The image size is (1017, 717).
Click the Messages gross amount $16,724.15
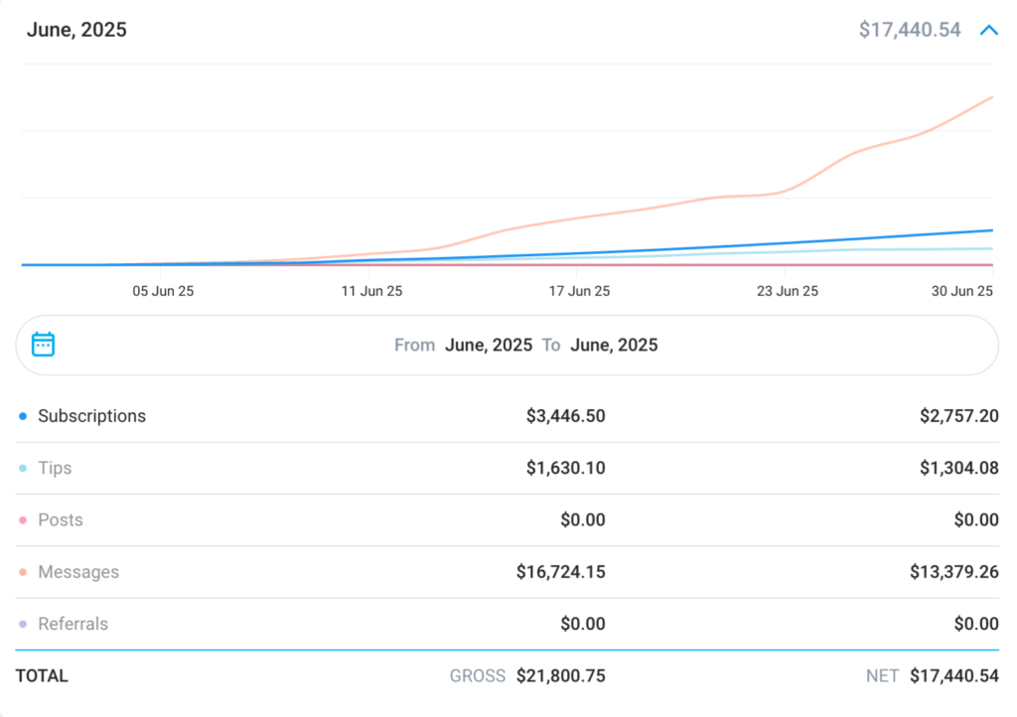click(560, 572)
